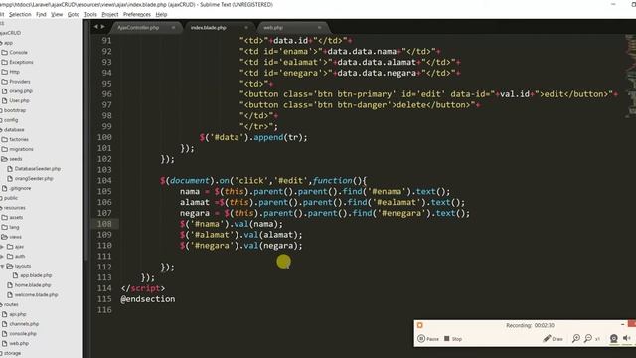Open the Tools menu

pyautogui.click(x=90, y=14)
